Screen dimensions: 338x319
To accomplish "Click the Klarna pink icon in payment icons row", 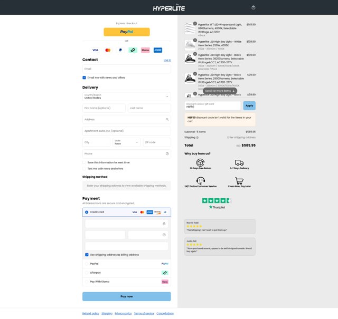I will point(145,50).
